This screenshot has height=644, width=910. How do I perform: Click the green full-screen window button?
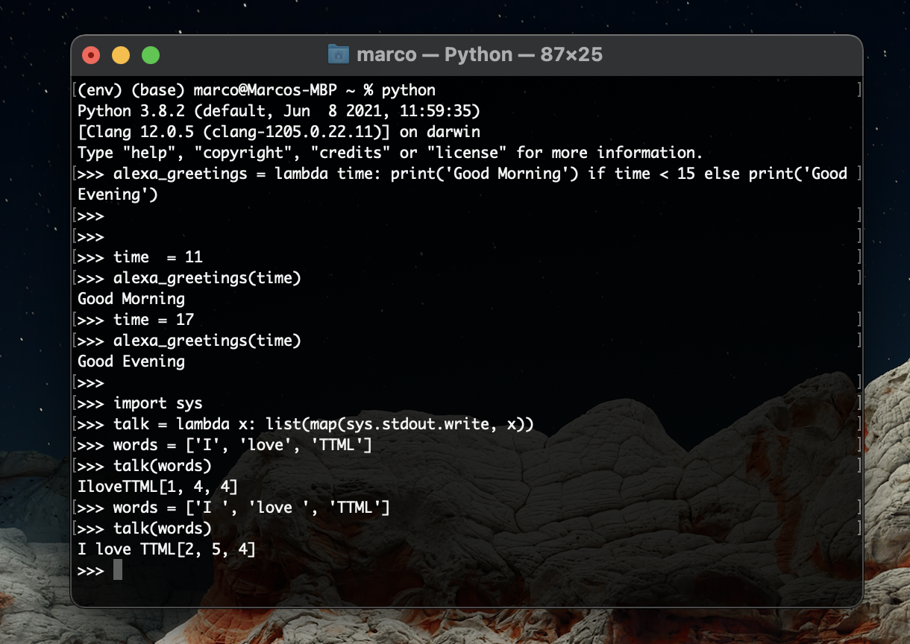151,55
